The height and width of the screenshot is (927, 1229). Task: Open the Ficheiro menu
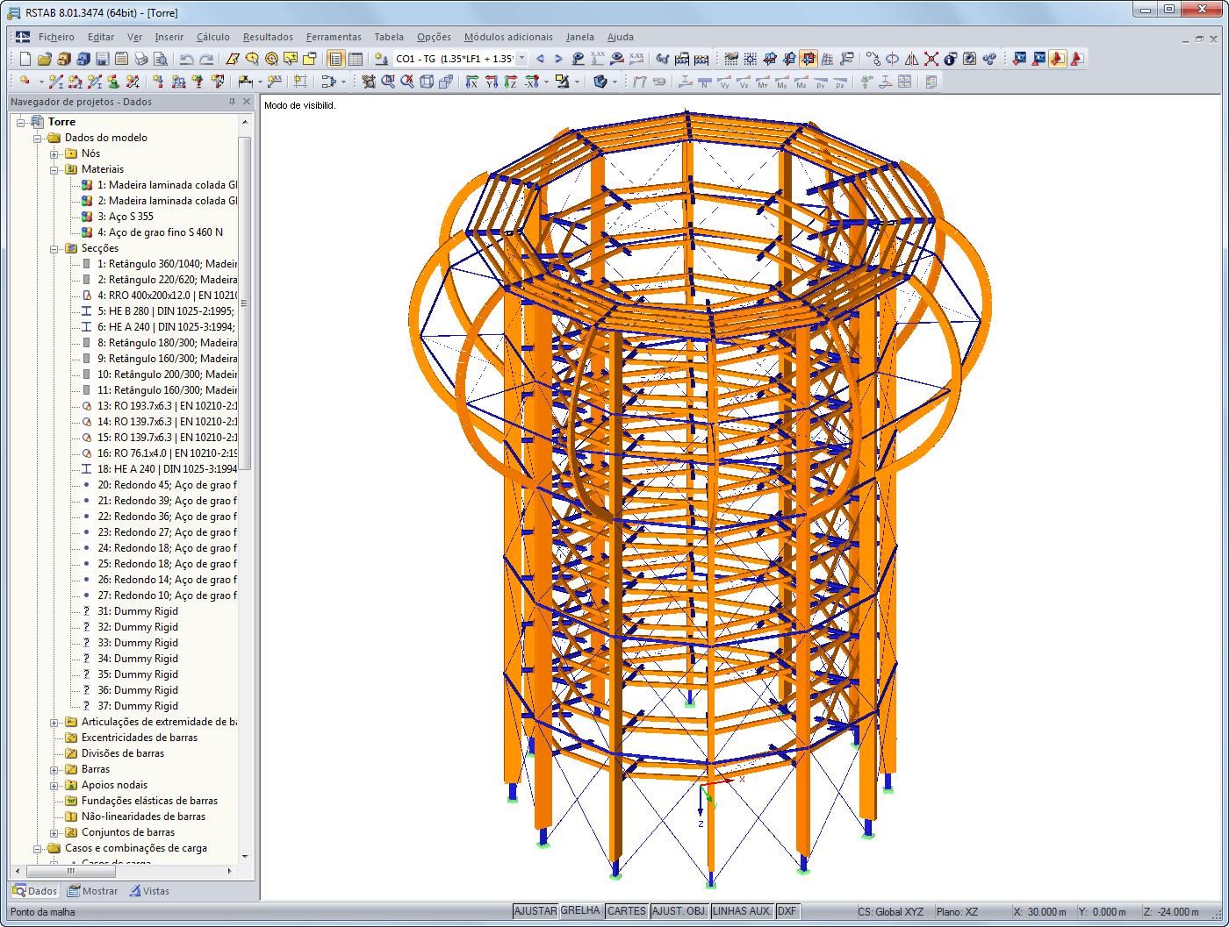[x=56, y=37]
